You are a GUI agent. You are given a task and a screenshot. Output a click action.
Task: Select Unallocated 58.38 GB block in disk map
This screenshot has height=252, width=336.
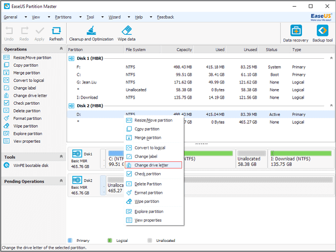point(252,159)
